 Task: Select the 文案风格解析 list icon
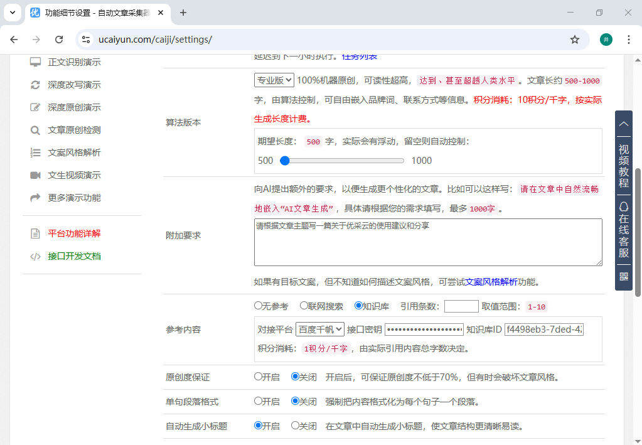point(36,153)
